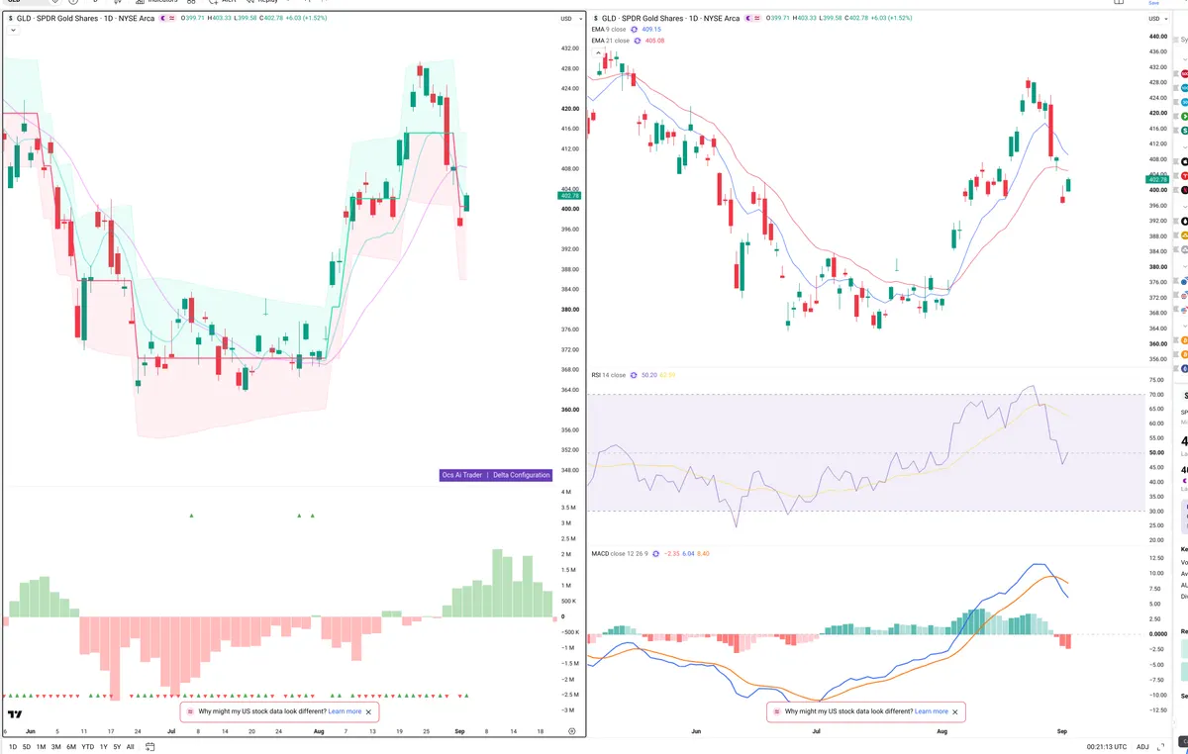This screenshot has height=754, width=1188.
Task: Select the YTD time range
Action: coord(88,747)
